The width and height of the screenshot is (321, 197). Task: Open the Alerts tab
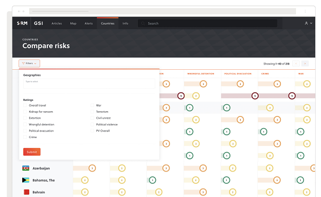89,23
